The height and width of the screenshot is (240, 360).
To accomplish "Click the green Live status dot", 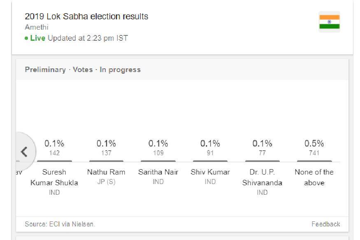I will (x=26, y=38).
